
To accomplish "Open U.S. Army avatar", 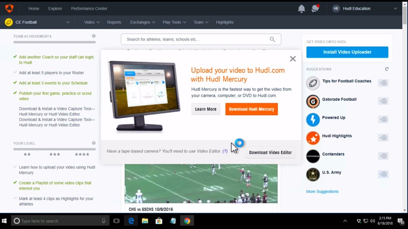I will point(313,174).
